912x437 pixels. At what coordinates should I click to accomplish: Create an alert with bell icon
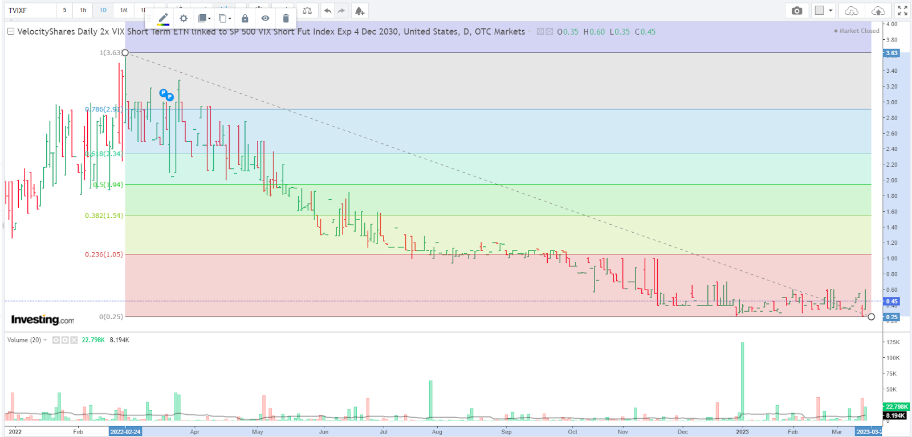(x=360, y=11)
